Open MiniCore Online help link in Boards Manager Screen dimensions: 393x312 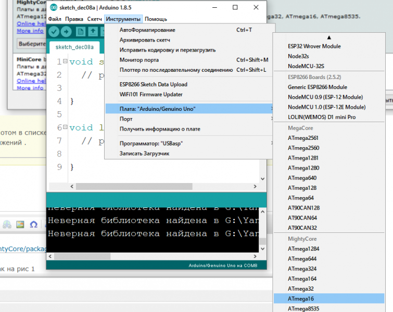tap(31, 81)
